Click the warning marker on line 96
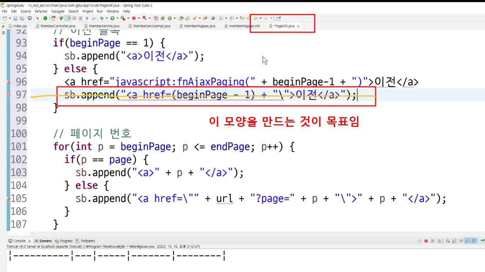This screenshot has height=272, width=485. 9,82
